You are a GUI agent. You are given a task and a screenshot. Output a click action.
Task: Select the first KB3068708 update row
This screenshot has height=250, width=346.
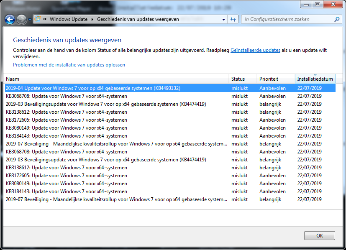[170, 96]
